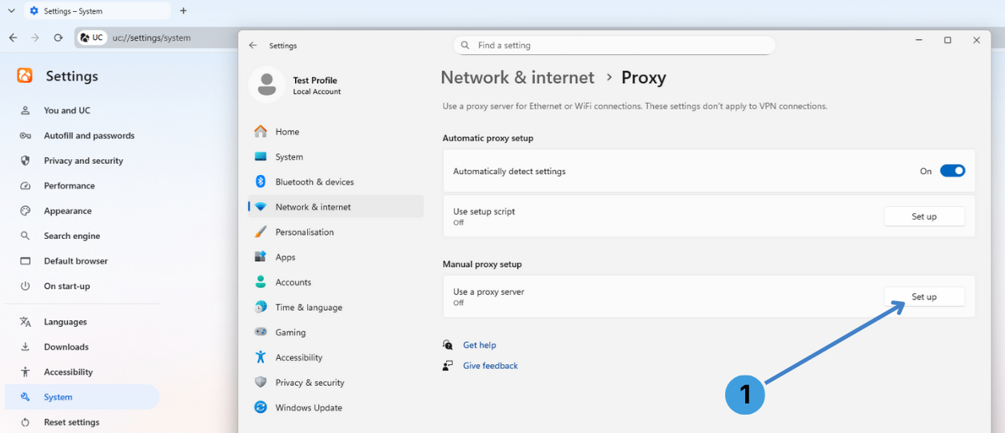The height and width of the screenshot is (433, 1005).
Task: Click the Downloads arrow icon
Action: [x=26, y=347]
